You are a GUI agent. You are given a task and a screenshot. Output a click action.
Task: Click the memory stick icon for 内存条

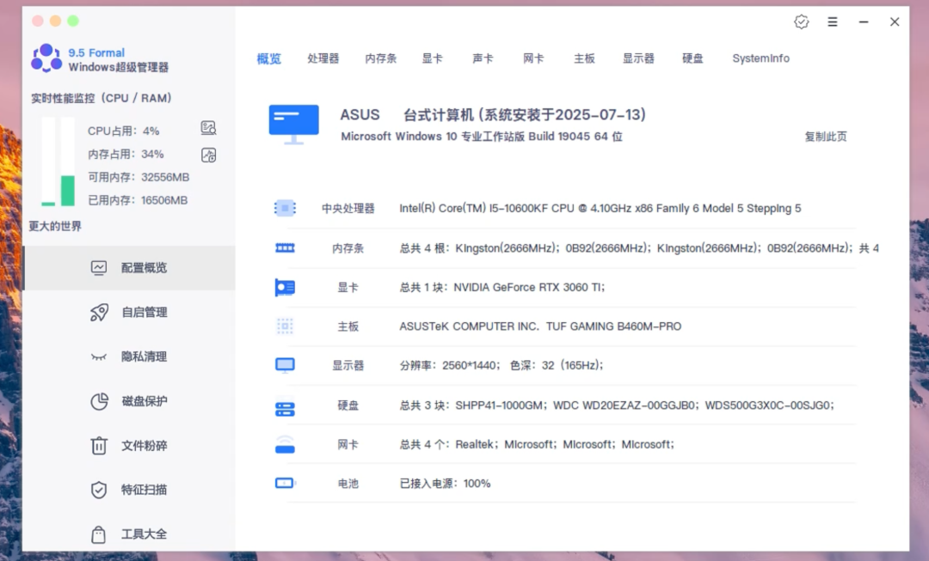tap(285, 248)
